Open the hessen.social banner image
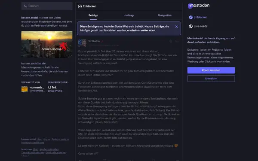The height and width of the screenshot is (161, 258). pyautogui.click(x=47, y=44)
